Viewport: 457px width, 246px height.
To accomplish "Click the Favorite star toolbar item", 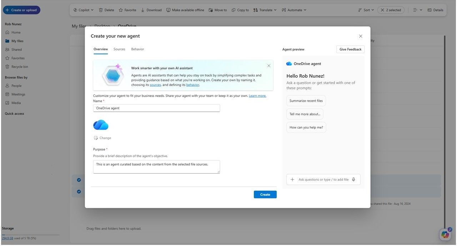I will coord(127,10).
